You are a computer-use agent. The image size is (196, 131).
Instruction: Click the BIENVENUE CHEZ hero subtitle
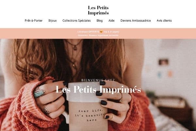coord(98,80)
